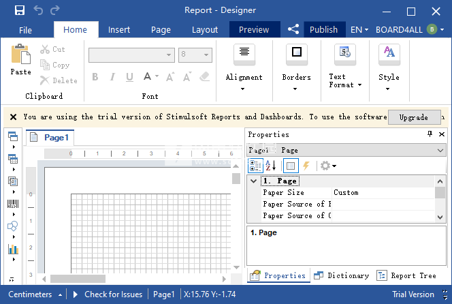The width and height of the screenshot is (452, 304).
Task: Open the components toolbox icon
Action: click(13, 181)
